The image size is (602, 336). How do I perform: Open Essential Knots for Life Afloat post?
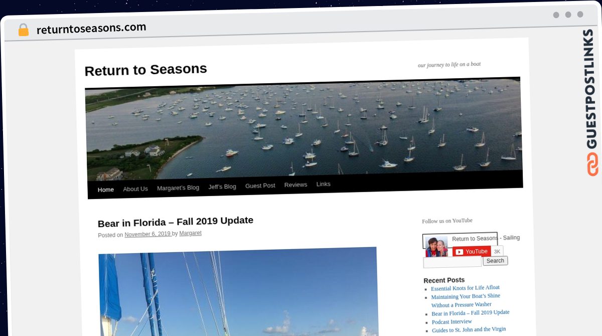pos(465,288)
